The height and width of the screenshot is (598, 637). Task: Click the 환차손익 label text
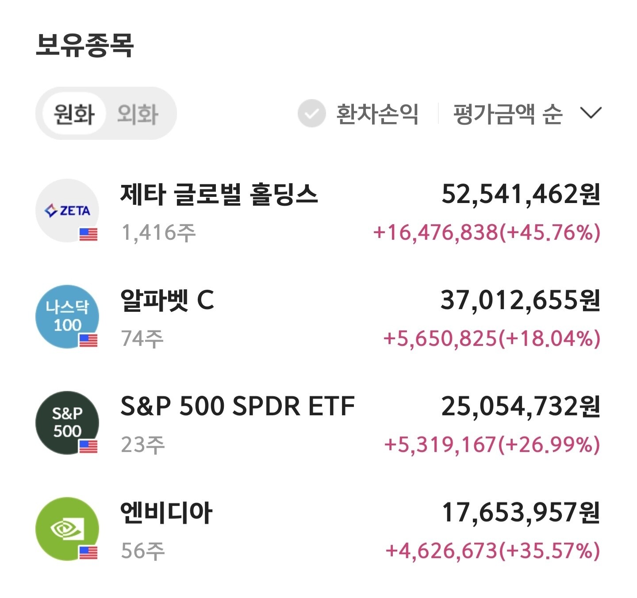(377, 114)
